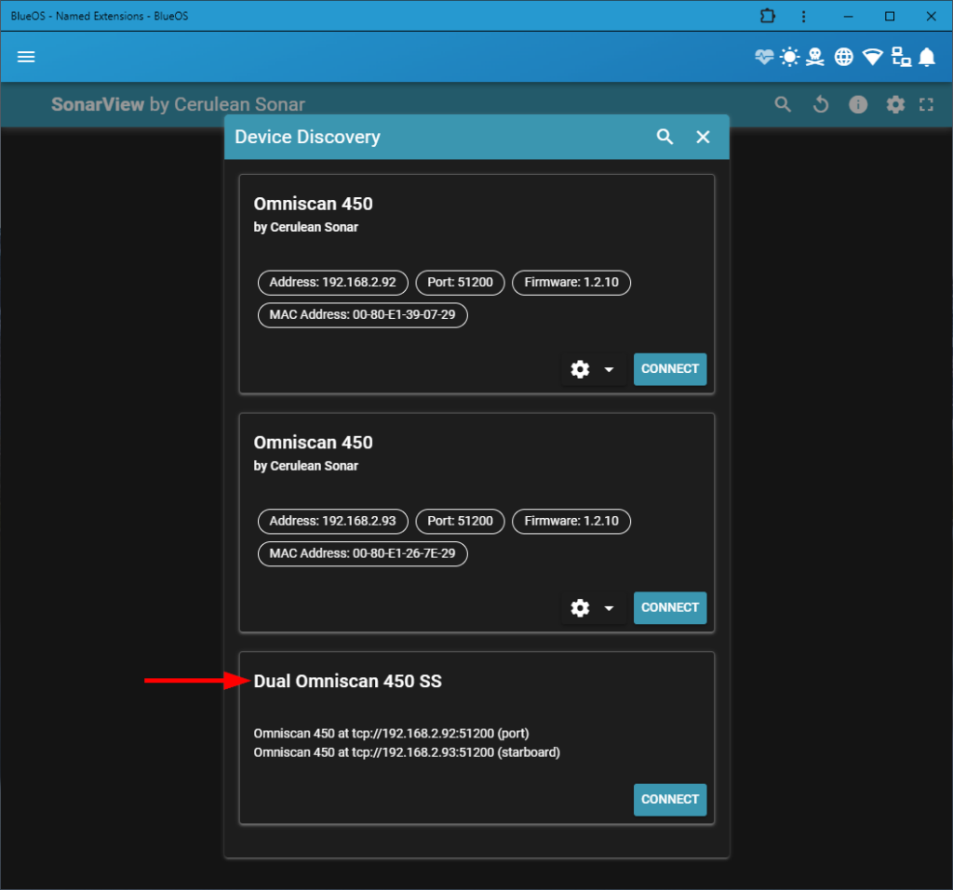Reload the SonarView extension
Viewport: 953px width, 890px height.
point(820,104)
